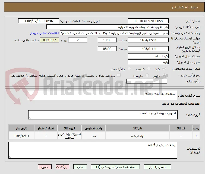Open اطلاعات تماس خریدار link
Screen dimensions: 205x174
point(45,33)
